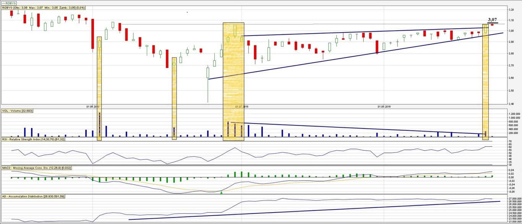Click the 3,07 price annotation text
This screenshot has width=522, height=224.
point(493,19)
